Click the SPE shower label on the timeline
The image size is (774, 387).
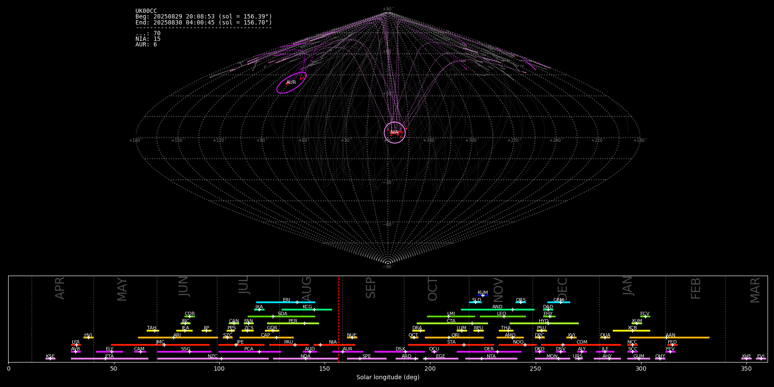pos(367,356)
